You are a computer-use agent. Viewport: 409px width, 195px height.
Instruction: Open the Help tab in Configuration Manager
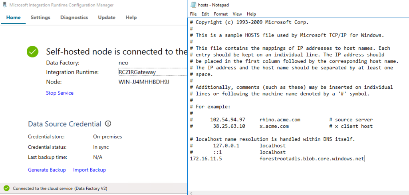pyautogui.click(x=131, y=18)
